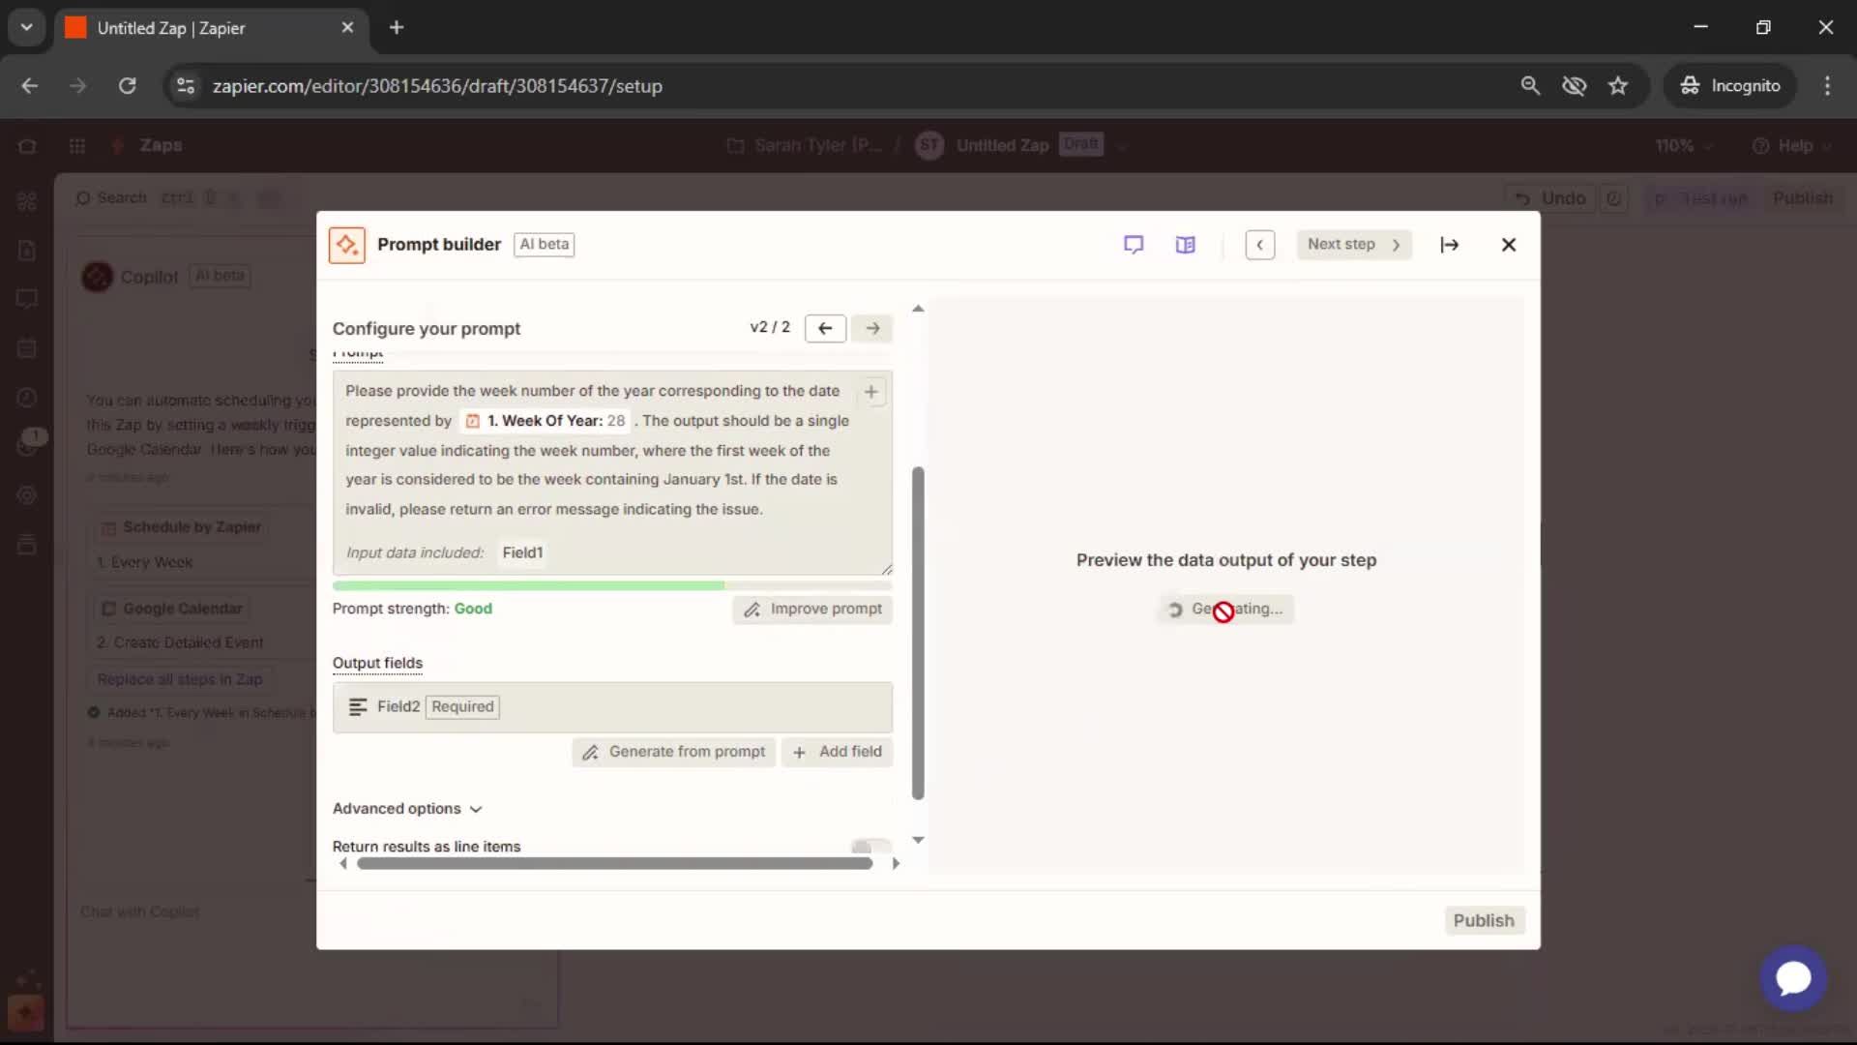
Task: Open the Field2 output field row
Action: [612, 707]
